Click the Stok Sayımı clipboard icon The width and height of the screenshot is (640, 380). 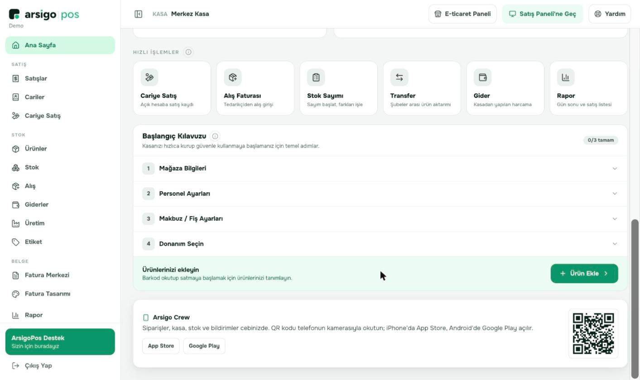316,77
